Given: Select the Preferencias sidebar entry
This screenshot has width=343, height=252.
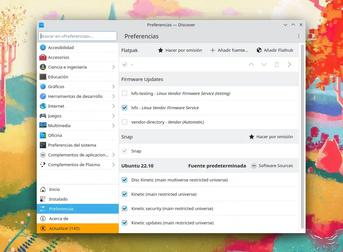Looking at the screenshot, I should coord(78,209).
